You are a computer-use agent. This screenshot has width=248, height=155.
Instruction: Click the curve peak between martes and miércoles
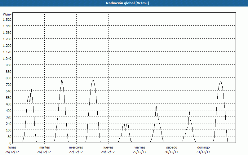click(62, 79)
